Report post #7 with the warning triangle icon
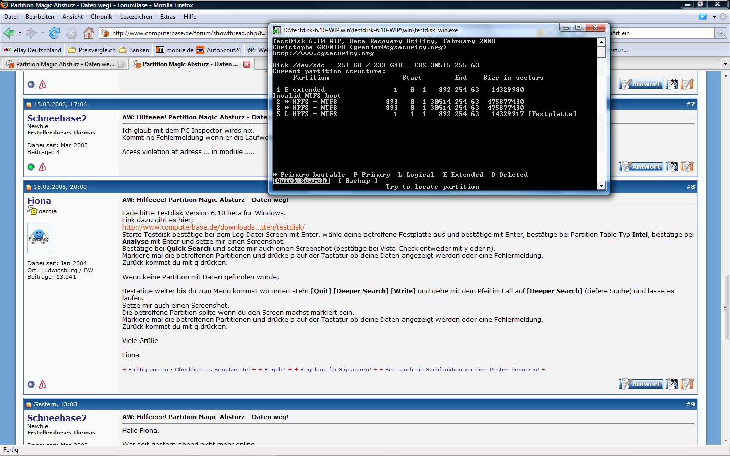The image size is (730, 456). coord(43,167)
